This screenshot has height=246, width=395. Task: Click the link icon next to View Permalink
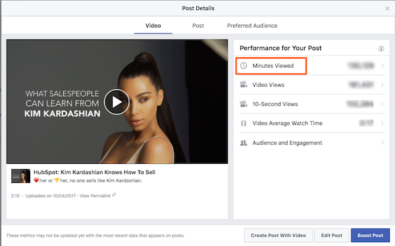(x=114, y=195)
